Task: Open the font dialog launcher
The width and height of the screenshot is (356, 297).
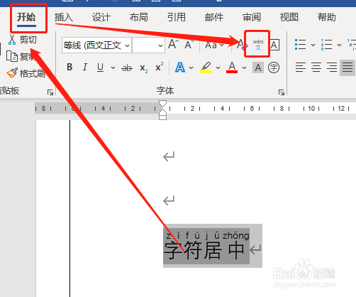Action: point(282,92)
